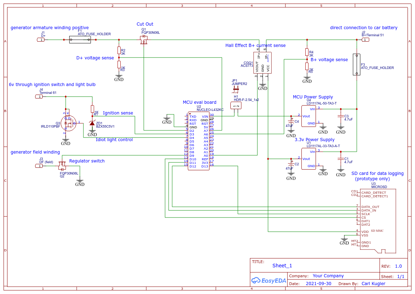The height and width of the screenshot is (294, 415).
Task: Select resistor R4 3K
Action: (x=307, y=52)
